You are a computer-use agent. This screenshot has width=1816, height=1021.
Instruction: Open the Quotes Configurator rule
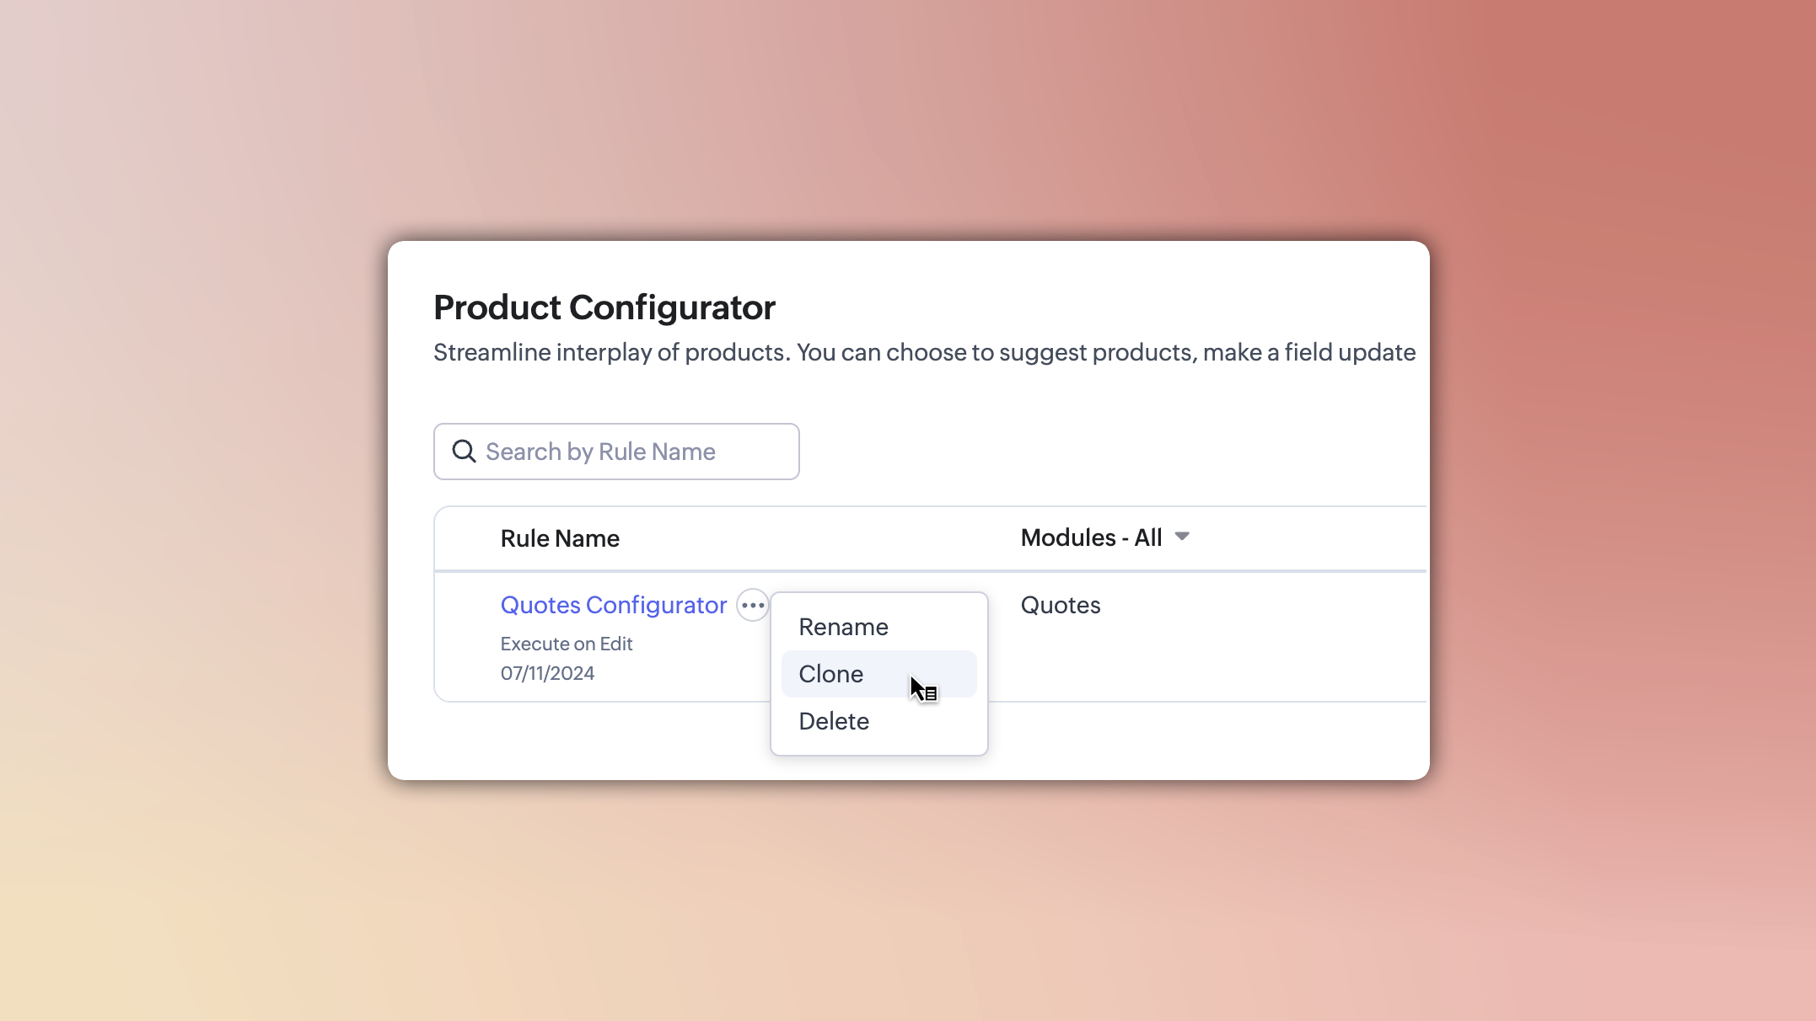[613, 605]
